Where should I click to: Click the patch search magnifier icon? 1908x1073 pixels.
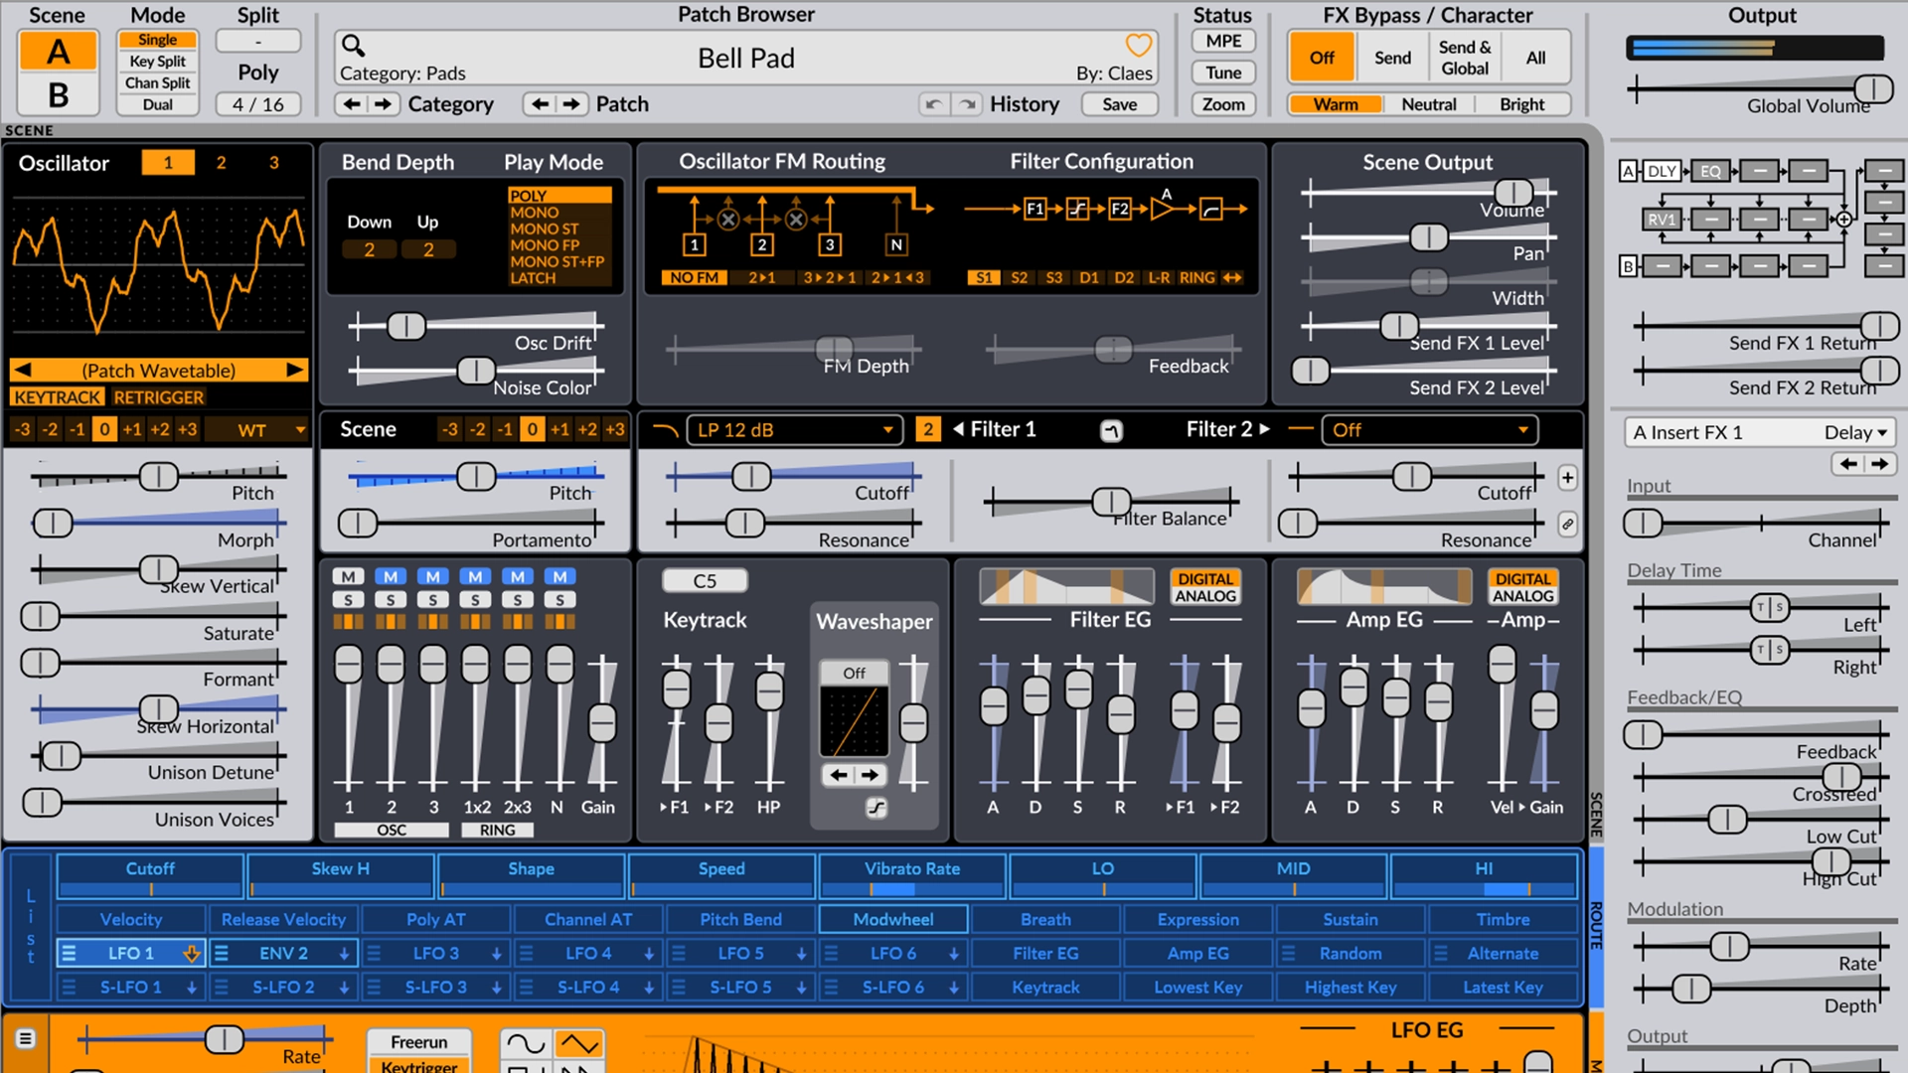point(354,46)
